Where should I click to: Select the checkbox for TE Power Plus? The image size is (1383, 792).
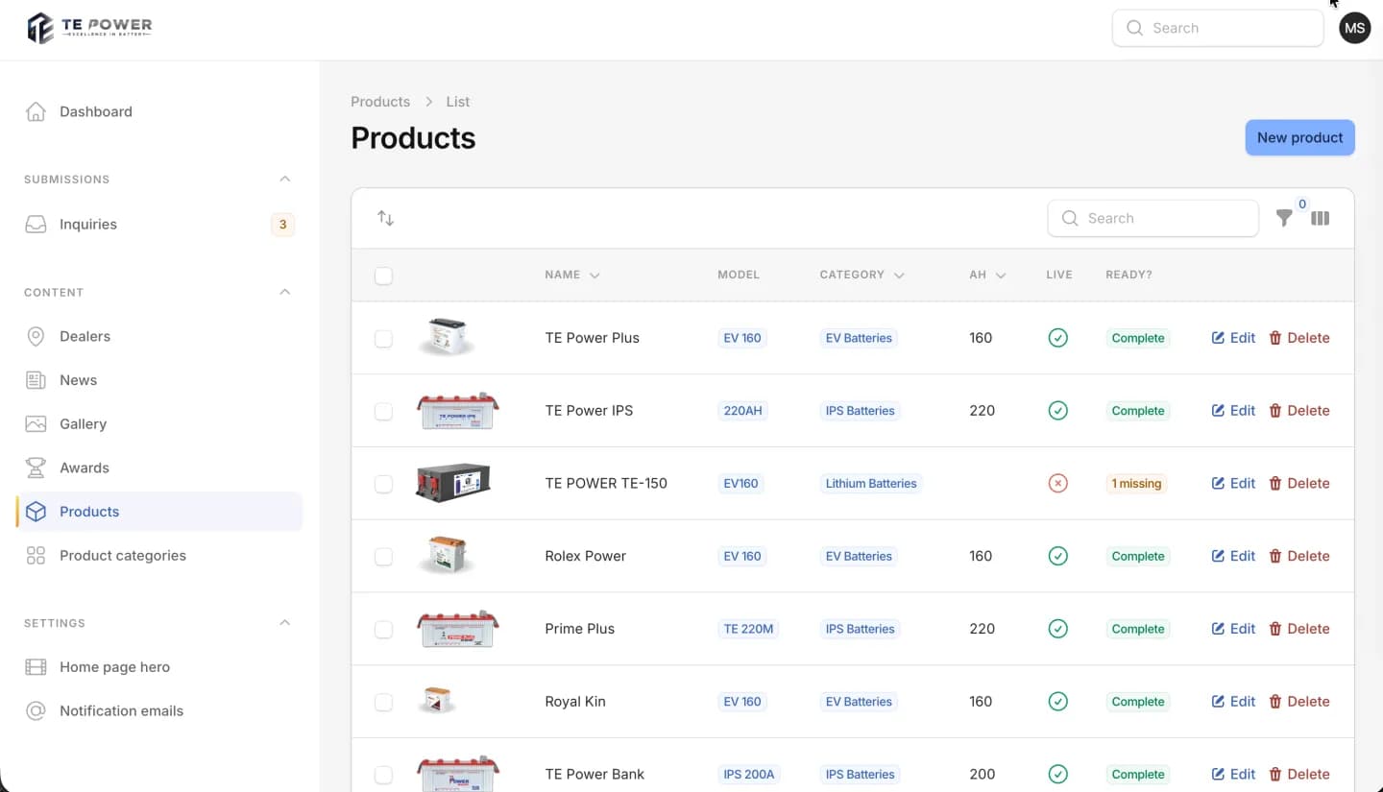[383, 338]
